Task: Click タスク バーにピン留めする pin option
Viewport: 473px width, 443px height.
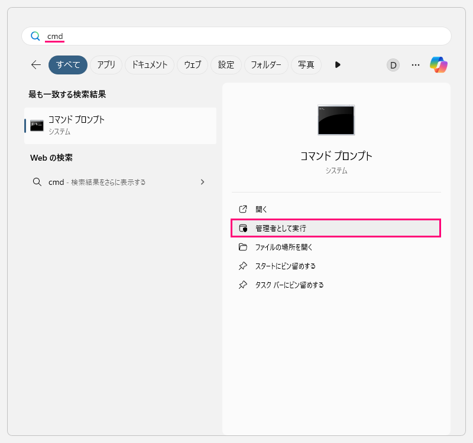Action: click(x=289, y=285)
